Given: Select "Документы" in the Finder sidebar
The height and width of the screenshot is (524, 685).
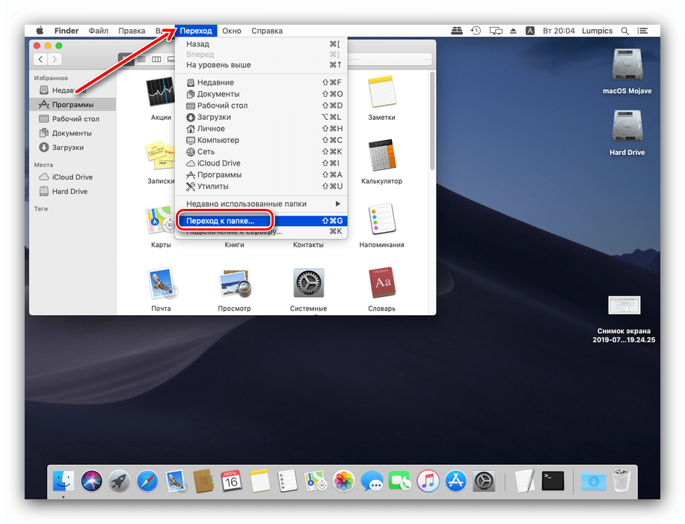Looking at the screenshot, I should click(x=72, y=133).
